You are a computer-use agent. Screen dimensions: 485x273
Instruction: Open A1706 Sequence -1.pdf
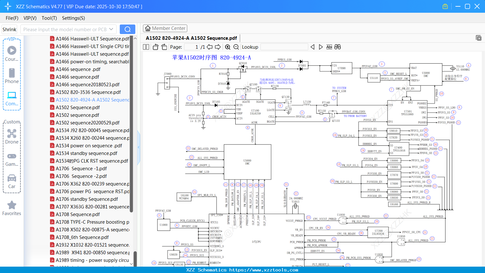coord(79,169)
